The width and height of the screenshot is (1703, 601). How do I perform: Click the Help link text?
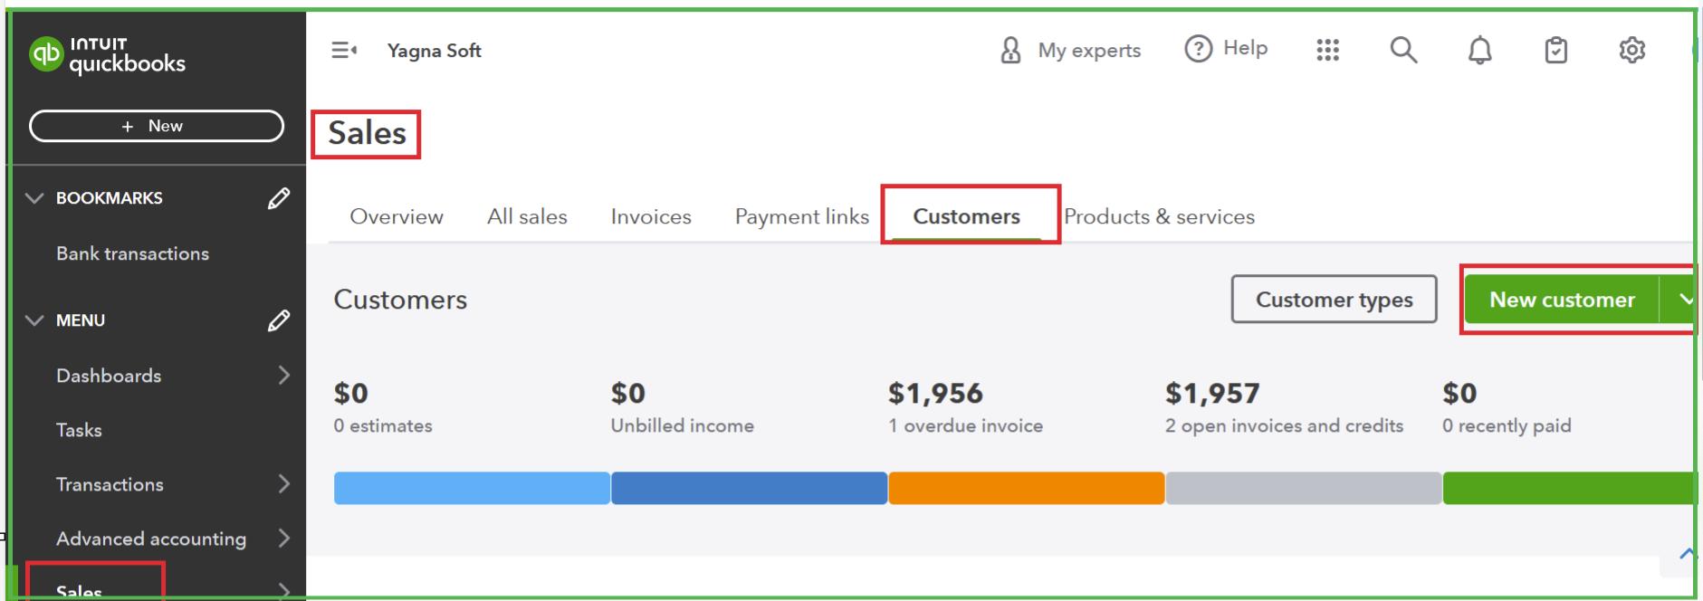click(1246, 49)
